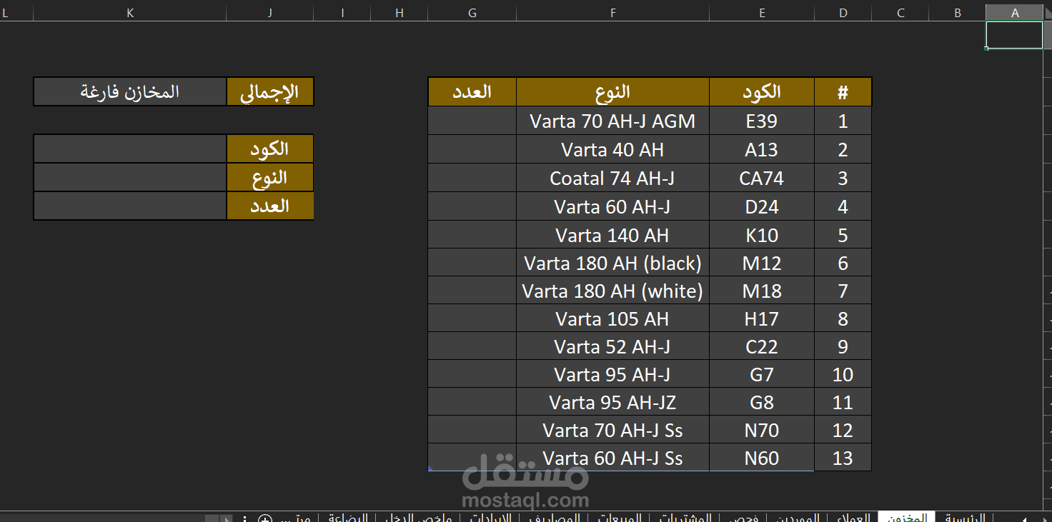Open the المشتريات sheet tab
Viewport: 1052px width, 522px height.
[684, 518]
